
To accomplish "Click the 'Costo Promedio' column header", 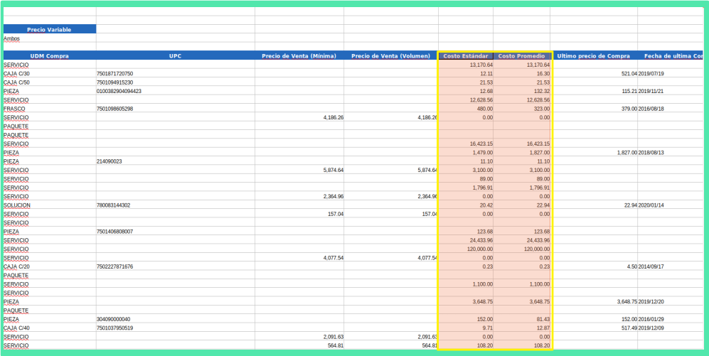I will click(521, 55).
